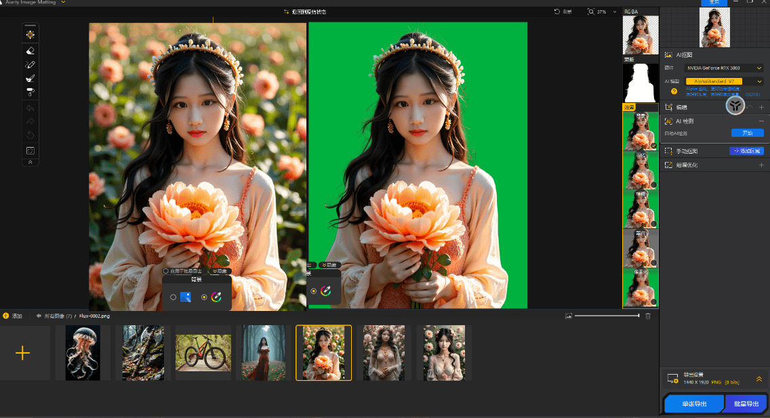Screen dimensions: 770x418
Task: Click the color picker eyedropper in background panel
Action: (x=217, y=297)
